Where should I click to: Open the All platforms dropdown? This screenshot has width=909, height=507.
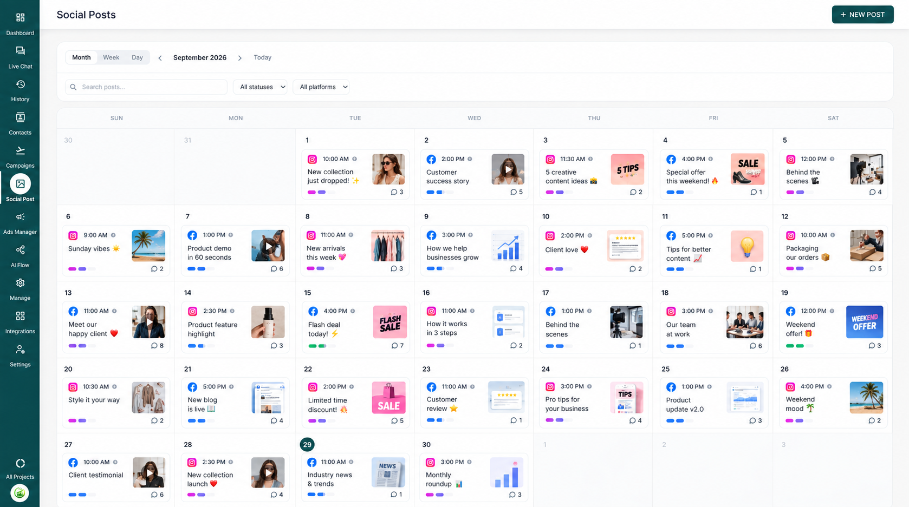click(x=321, y=87)
